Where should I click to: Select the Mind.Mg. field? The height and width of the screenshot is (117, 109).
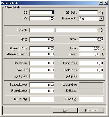coord(91,99)
